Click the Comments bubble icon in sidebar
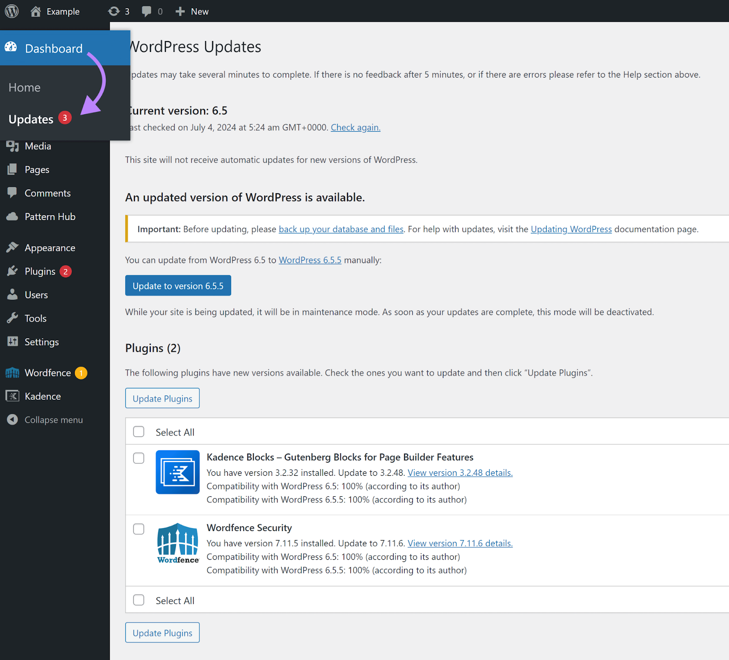The width and height of the screenshot is (729, 660). click(x=12, y=193)
